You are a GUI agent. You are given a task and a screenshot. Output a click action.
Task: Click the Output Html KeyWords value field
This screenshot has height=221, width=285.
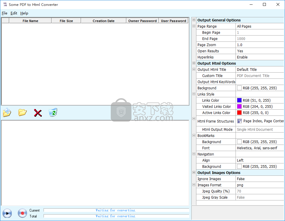(x=260, y=82)
